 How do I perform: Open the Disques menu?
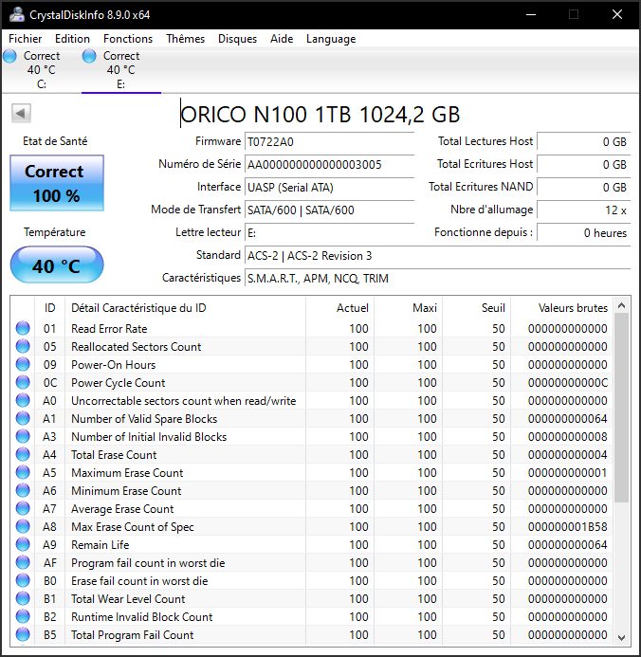(x=237, y=39)
